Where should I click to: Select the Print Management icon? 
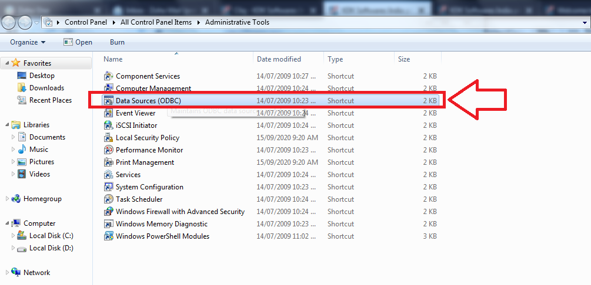pyautogui.click(x=109, y=162)
